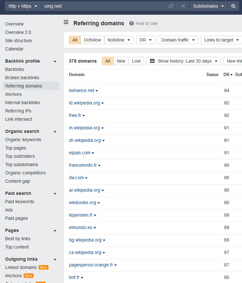Collapse the Organic search section
This screenshot has width=242, height=283.
(55, 131)
